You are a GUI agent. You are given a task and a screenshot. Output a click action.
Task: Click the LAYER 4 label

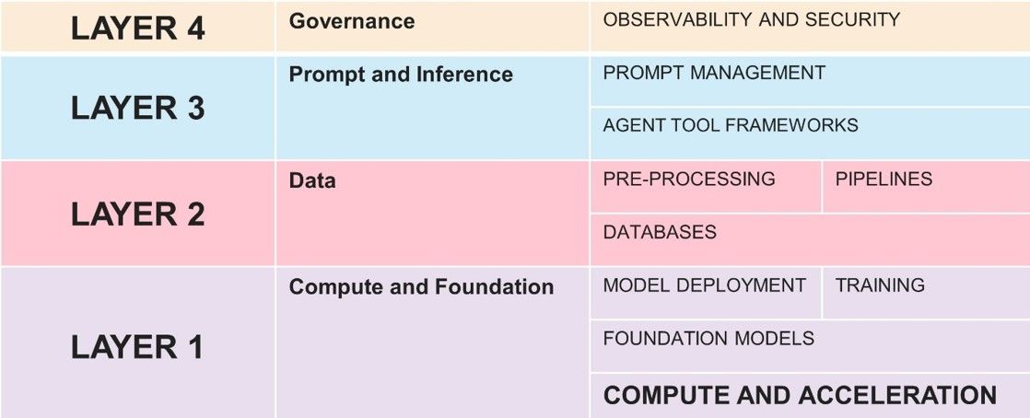tap(137, 29)
